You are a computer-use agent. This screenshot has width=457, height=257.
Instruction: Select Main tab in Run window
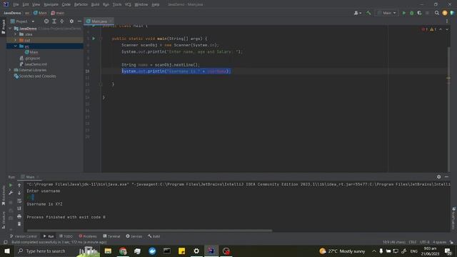tap(30, 177)
